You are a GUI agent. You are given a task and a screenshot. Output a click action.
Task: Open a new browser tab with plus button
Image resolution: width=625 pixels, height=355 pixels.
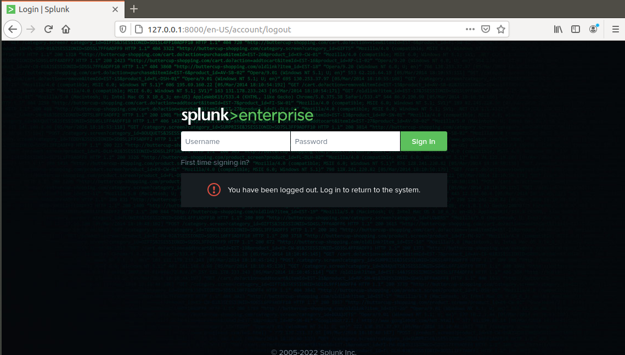point(134,9)
